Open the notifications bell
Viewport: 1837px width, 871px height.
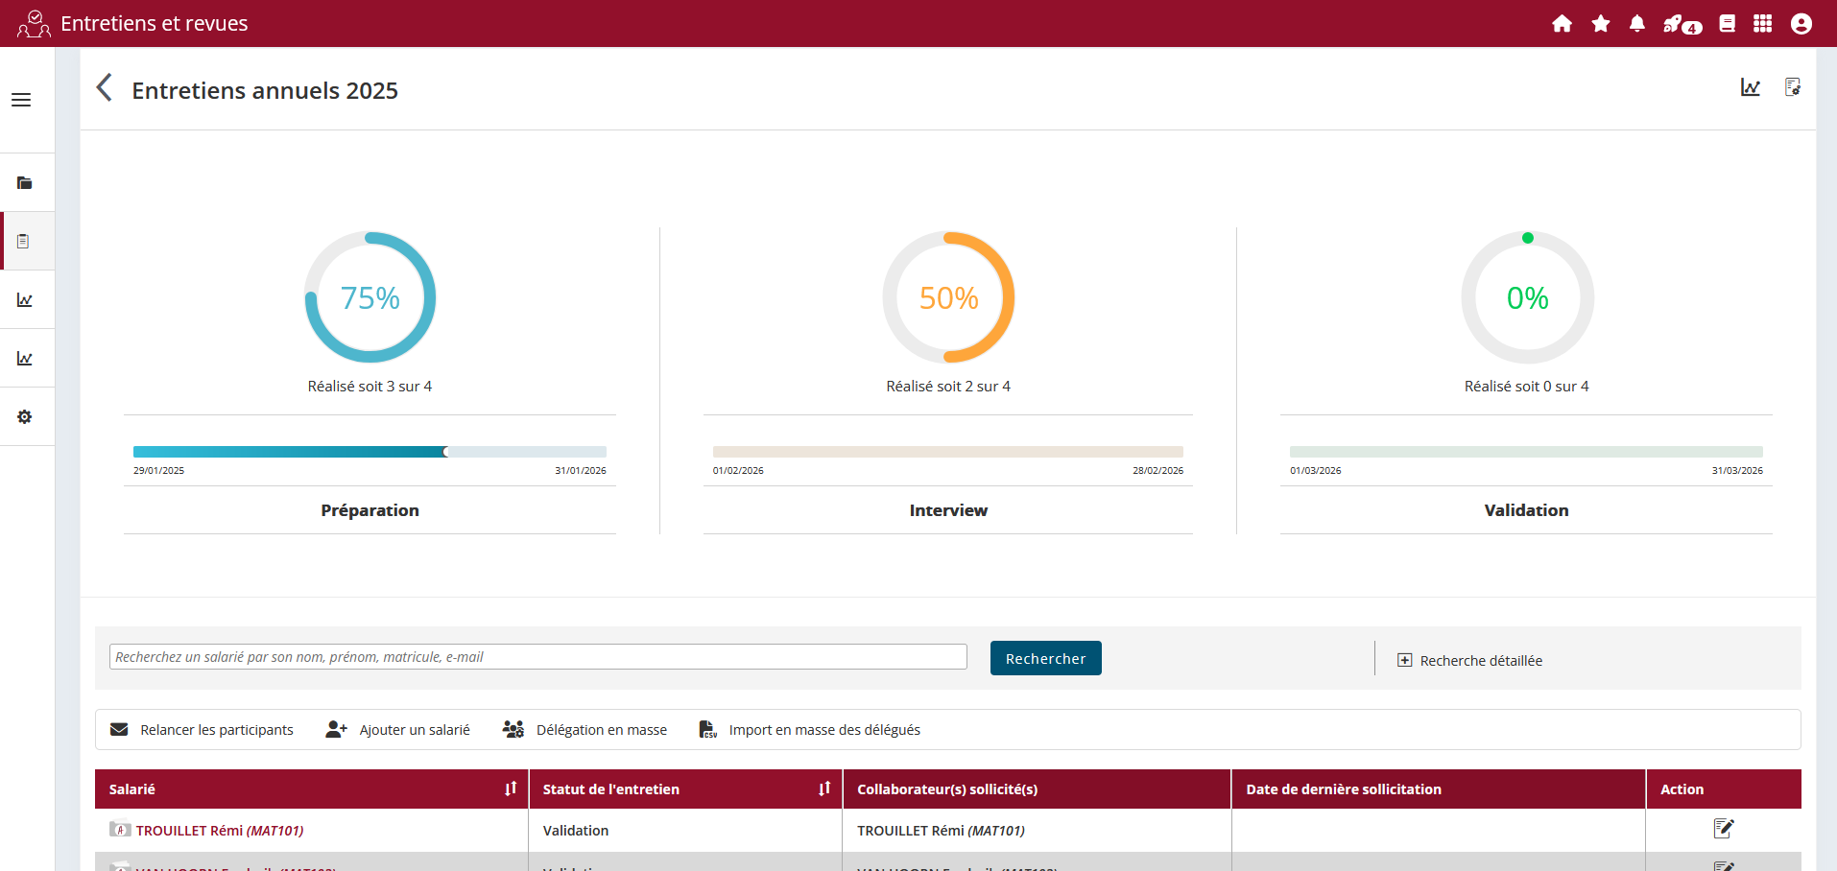pos(1636,24)
